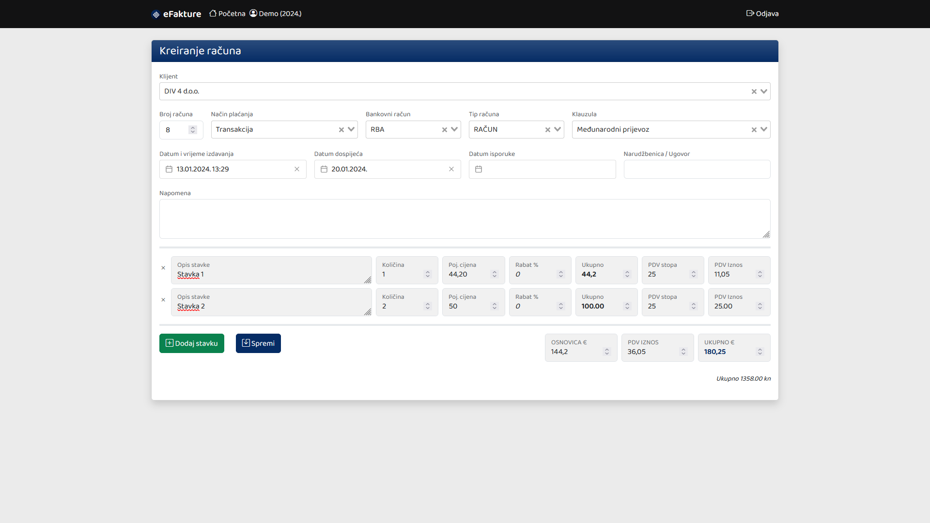Open the Demo (2024.) user menu

point(276,14)
